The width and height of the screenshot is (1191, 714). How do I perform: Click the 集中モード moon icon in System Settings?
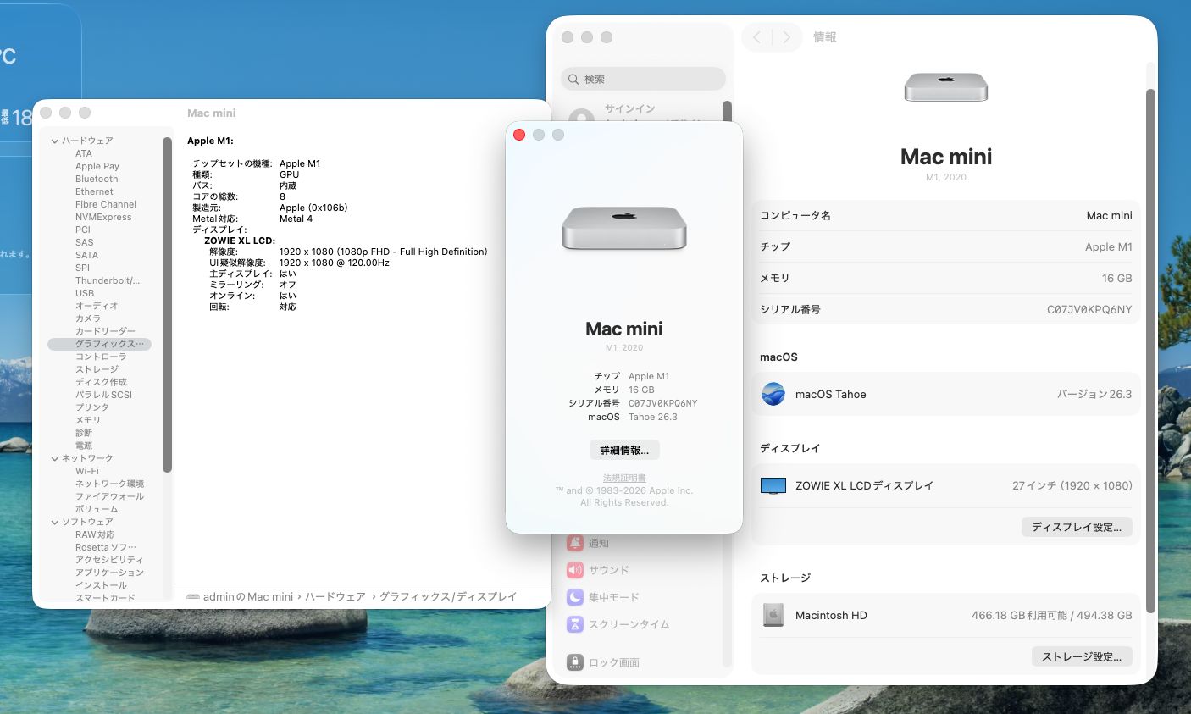(575, 597)
